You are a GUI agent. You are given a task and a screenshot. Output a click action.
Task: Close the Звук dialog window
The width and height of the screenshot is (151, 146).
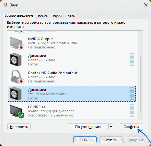(x=146, y=5)
